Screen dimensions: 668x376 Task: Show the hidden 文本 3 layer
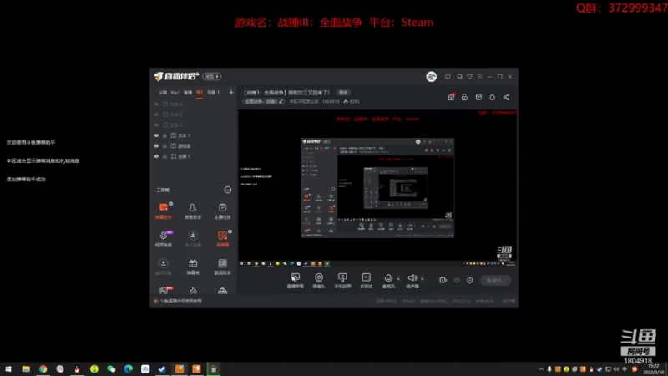click(156, 114)
